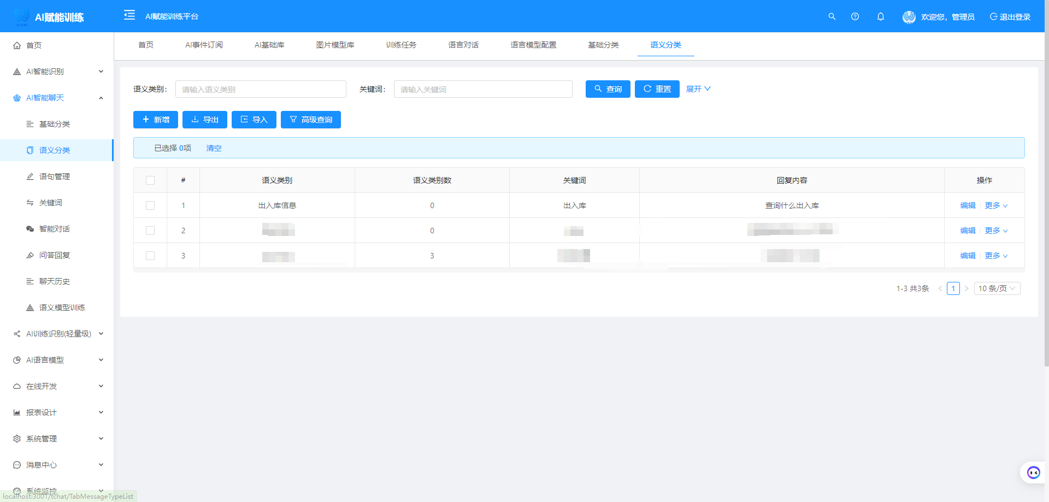The height and width of the screenshot is (502, 1049).
Task: Switch to the 训练任务 tab
Action: tap(401, 45)
